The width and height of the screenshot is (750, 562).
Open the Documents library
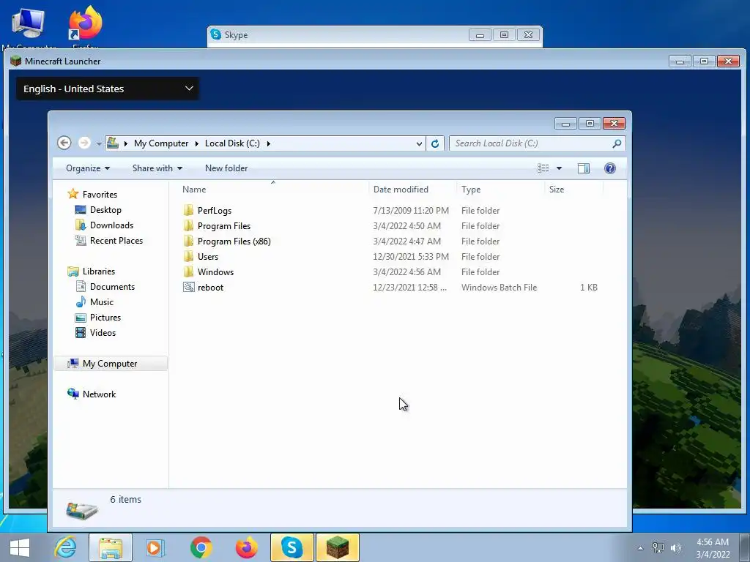tap(112, 286)
